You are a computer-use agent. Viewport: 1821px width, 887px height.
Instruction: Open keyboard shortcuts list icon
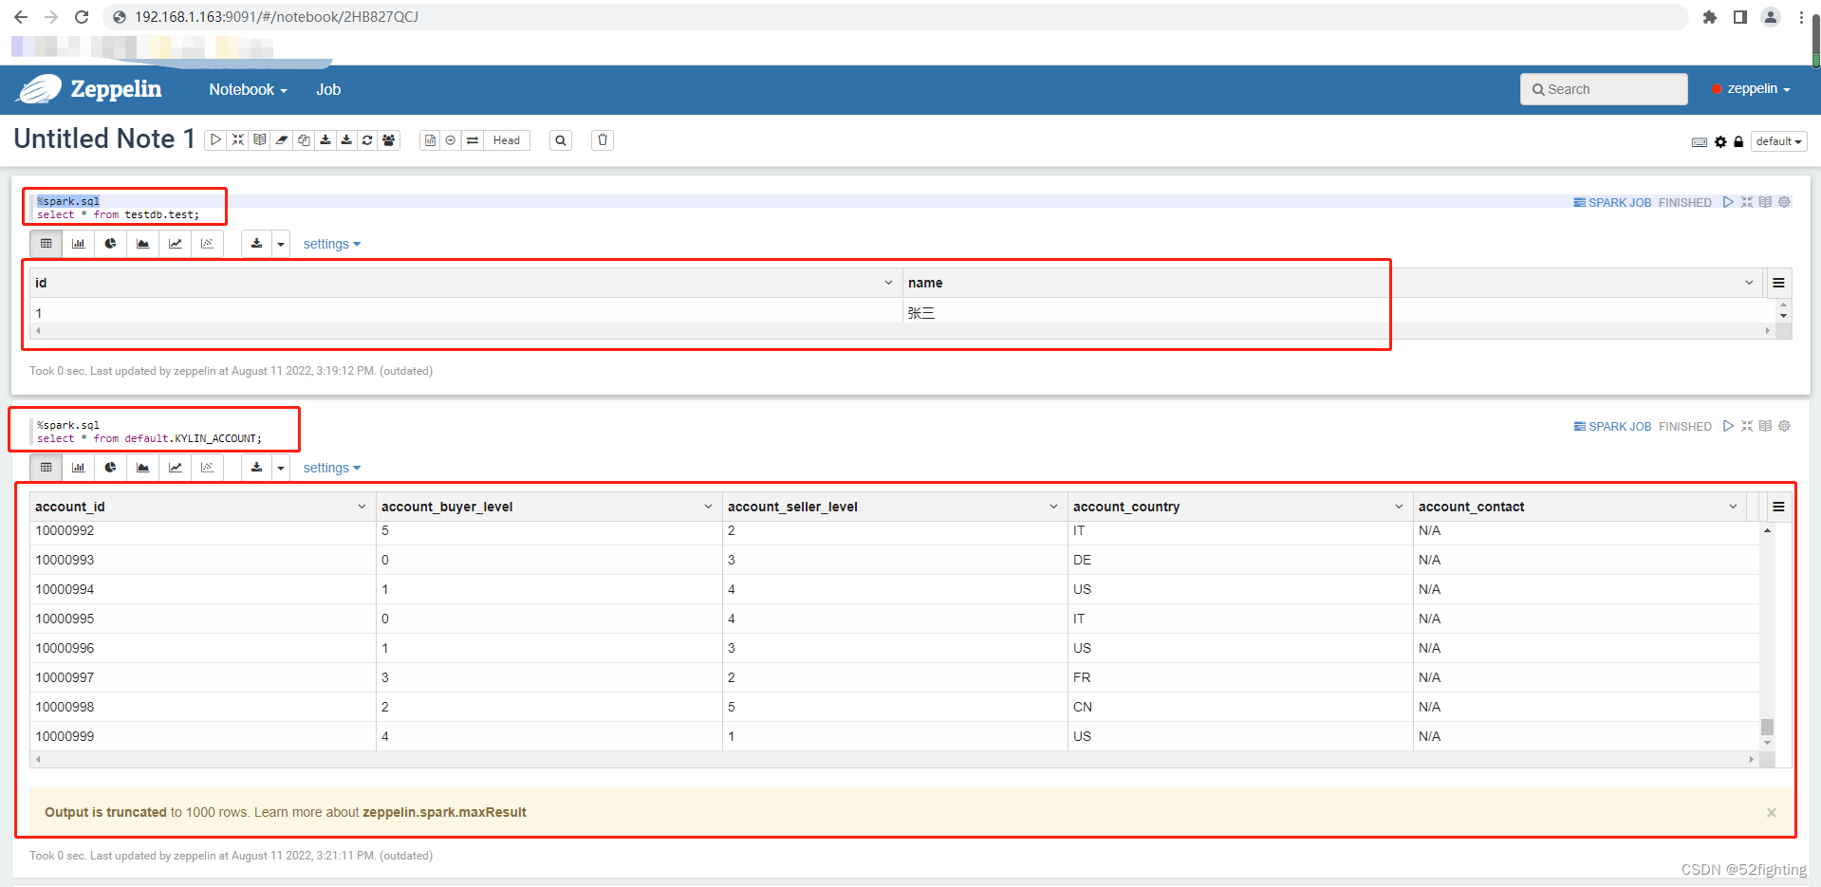pos(1700,142)
